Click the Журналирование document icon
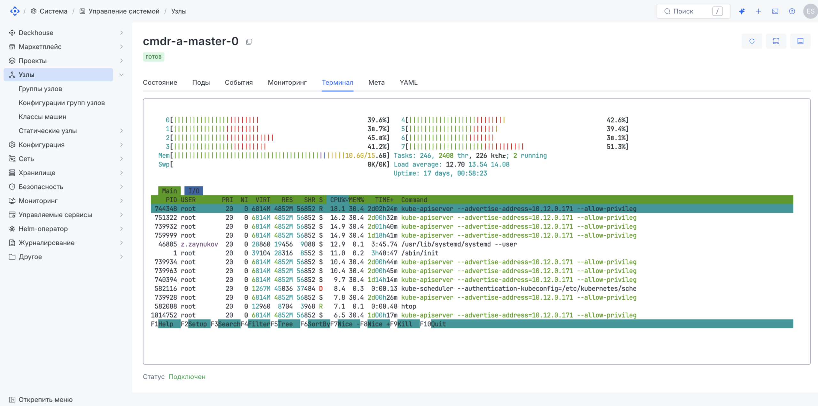 coord(12,243)
